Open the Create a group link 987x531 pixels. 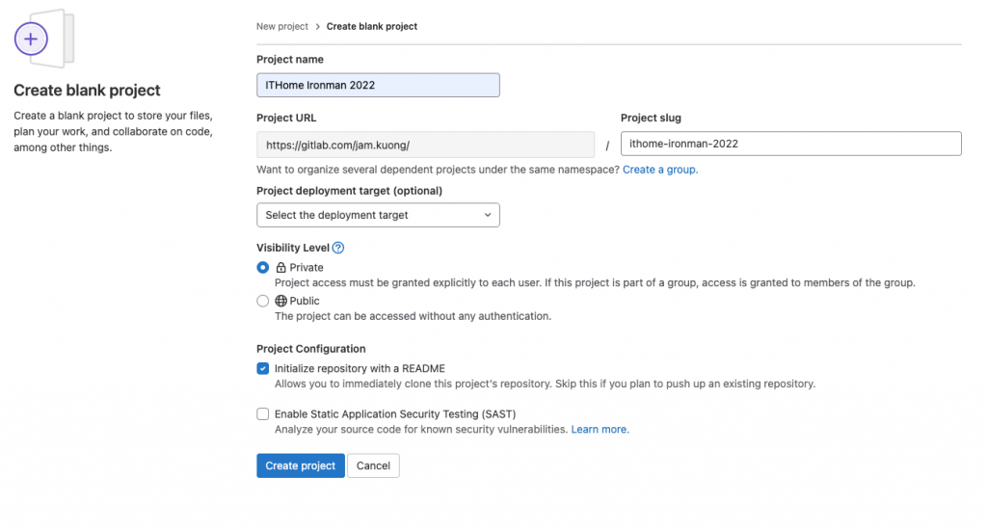[x=660, y=170]
